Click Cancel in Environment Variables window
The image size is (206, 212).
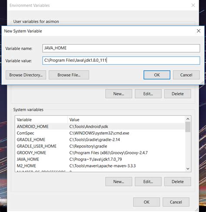click(176, 202)
